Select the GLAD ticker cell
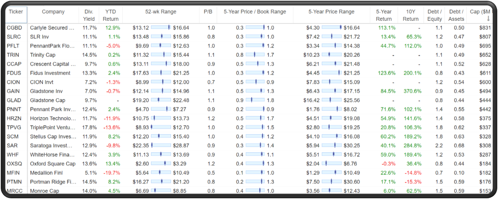This screenshot has width=498, height=199. tap(14, 100)
